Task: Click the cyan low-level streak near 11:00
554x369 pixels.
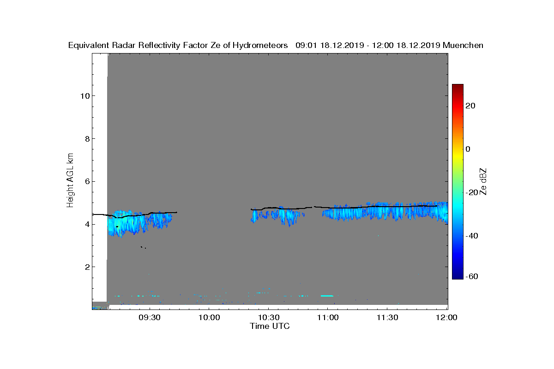Action: [327, 295]
